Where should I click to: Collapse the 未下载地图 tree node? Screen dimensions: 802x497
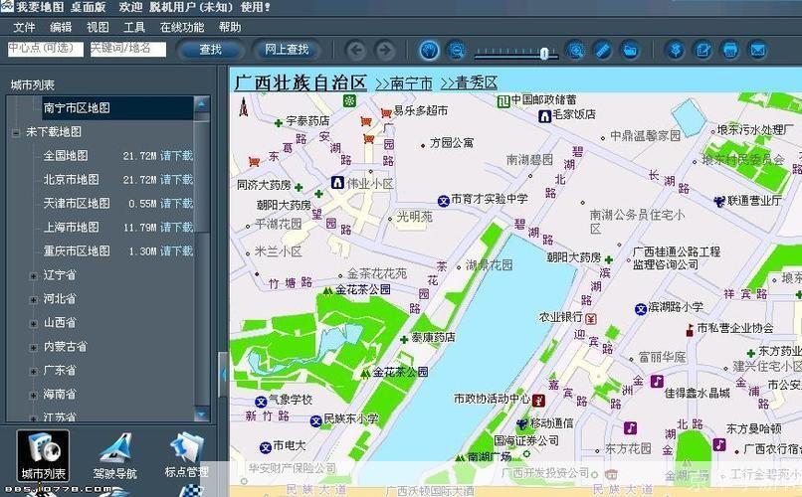pyautogui.click(x=16, y=132)
